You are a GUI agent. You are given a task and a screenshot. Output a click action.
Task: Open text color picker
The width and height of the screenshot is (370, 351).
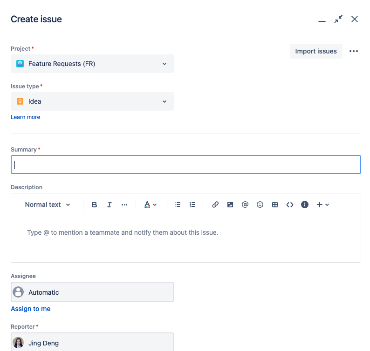[151, 205]
